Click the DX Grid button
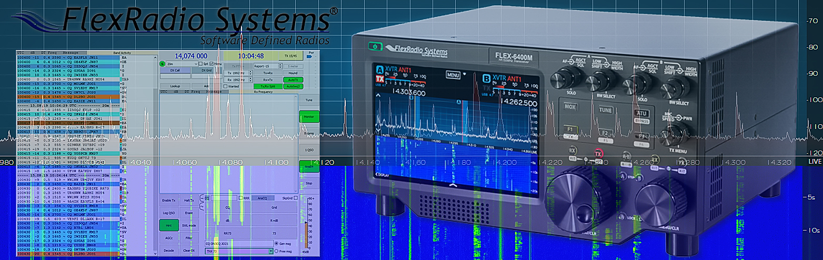Image resolution: width=823 pixels, height=260 pixels. point(206,70)
